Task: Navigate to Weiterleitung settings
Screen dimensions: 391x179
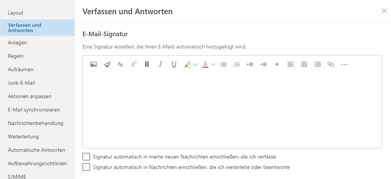Action: (x=23, y=136)
